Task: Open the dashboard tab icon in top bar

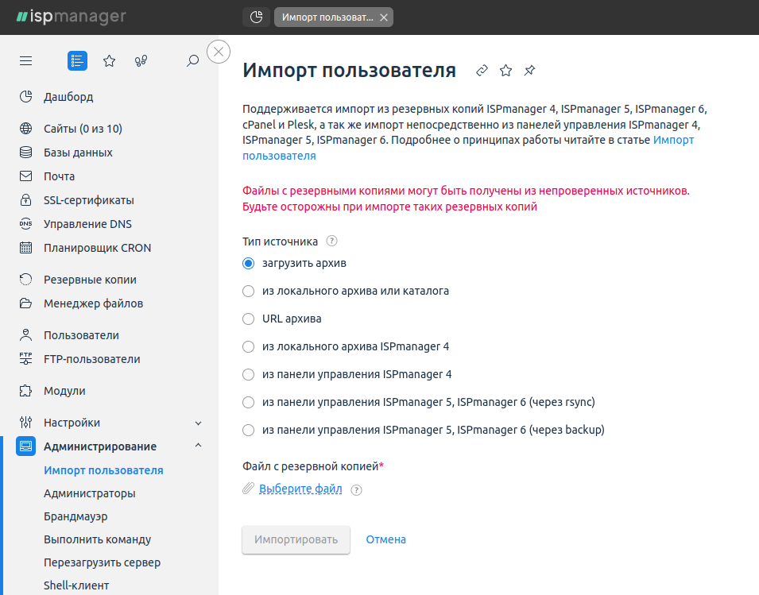Action: 256,17
